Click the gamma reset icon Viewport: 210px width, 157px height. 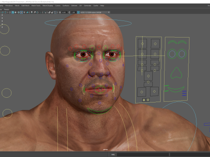[69, 12]
